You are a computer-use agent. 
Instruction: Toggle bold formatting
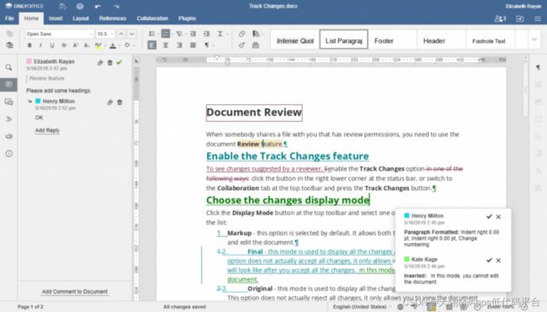pos(29,45)
